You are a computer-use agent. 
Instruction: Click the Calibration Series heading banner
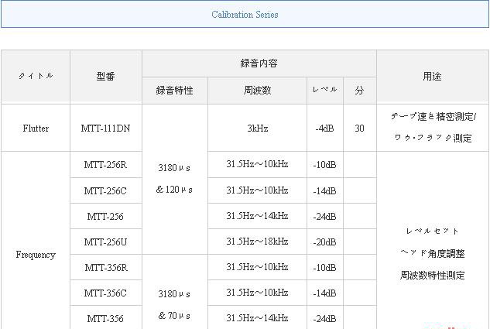click(245, 15)
